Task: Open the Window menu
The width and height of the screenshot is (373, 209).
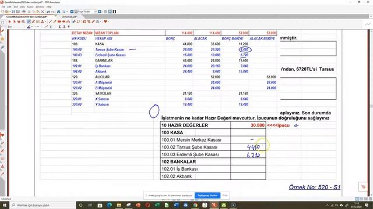Action: point(40,7)
